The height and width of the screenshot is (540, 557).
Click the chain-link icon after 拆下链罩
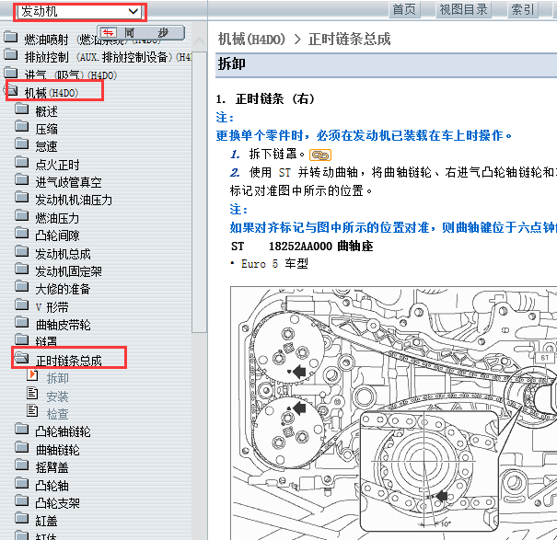pyautogui.click(x=320, y=155)
